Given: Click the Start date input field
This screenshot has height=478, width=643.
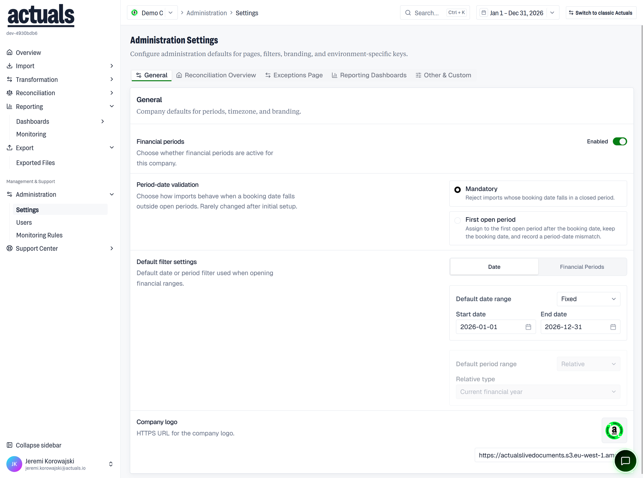Looking at the screenshot, I should [x=496, y=327].
